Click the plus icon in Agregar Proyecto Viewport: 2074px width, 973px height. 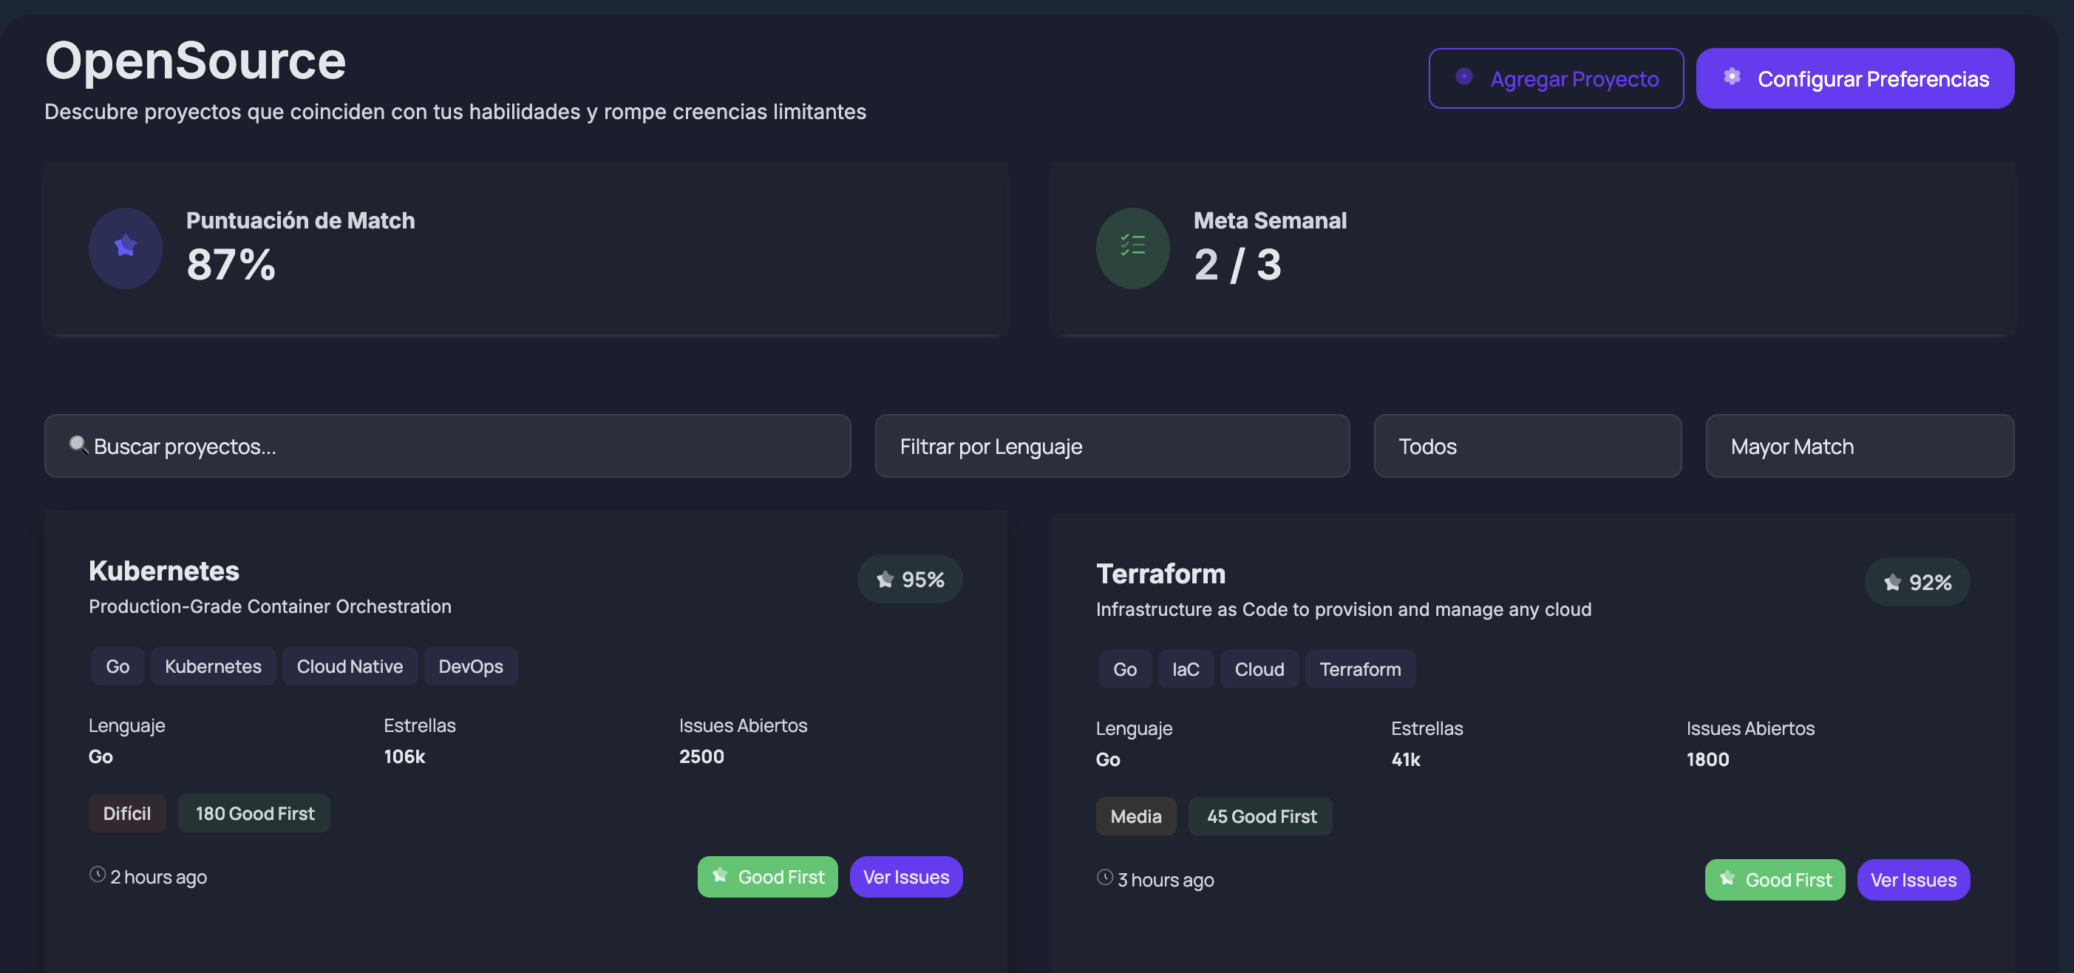(1463, 76)
